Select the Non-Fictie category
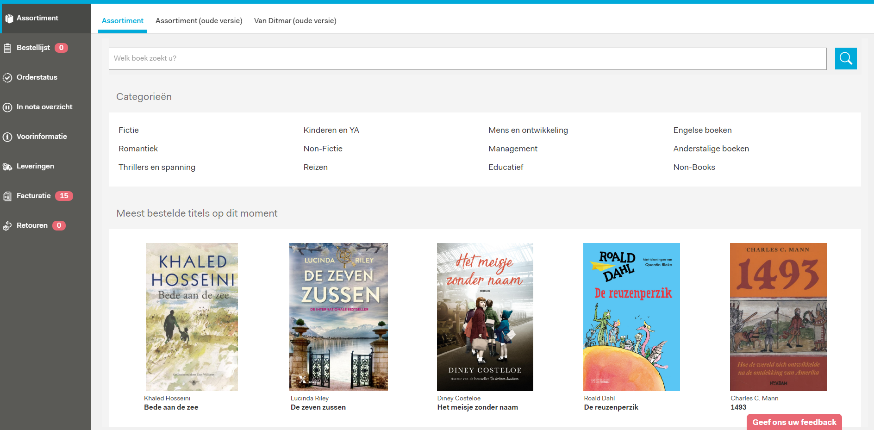The image size is (874, 430). tap(323, 149)
